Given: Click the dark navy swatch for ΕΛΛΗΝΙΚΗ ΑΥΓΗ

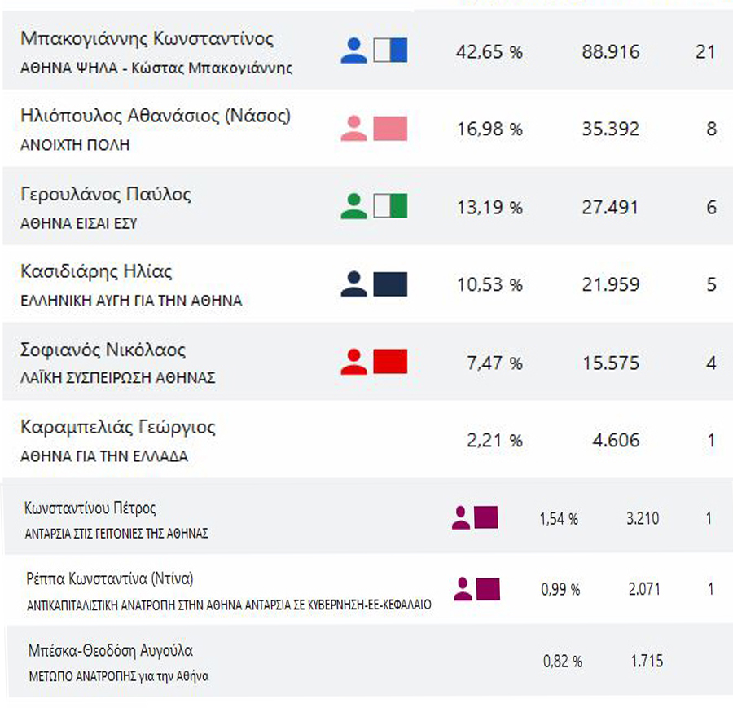Looking at the screenshot, I should coord(390,284).
